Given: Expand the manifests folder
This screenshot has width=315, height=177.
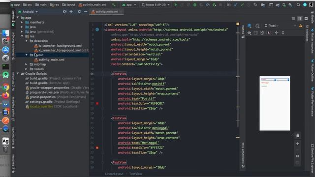Looking at the screenshot, I should coord(22,22).
